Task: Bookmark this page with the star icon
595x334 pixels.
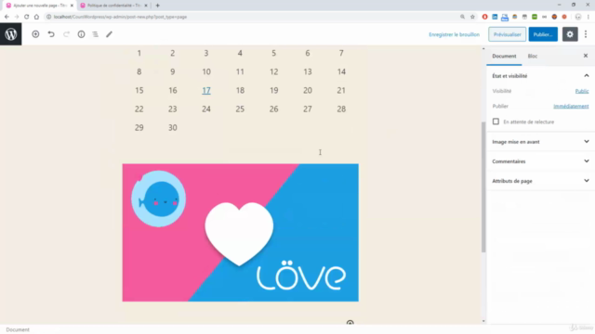Action: (472, 17)
